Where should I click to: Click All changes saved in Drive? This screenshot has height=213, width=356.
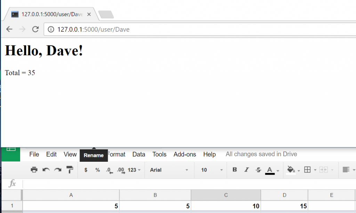[x=261, y=154]
